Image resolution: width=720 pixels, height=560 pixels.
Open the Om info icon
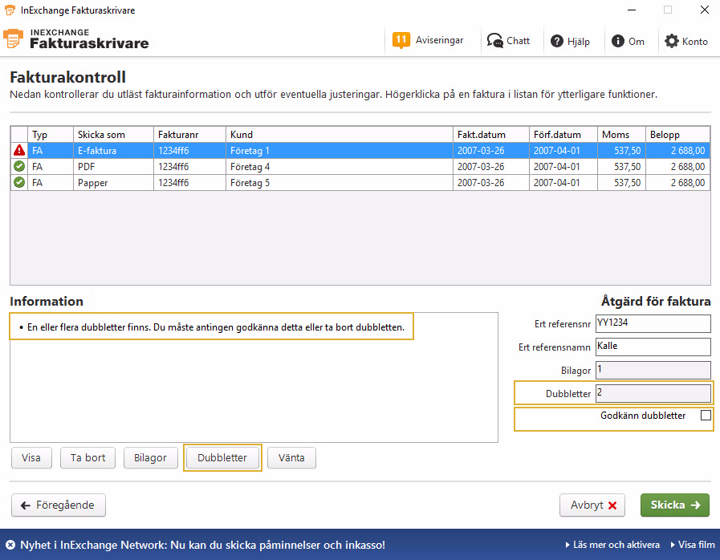(x=617, y=41)
